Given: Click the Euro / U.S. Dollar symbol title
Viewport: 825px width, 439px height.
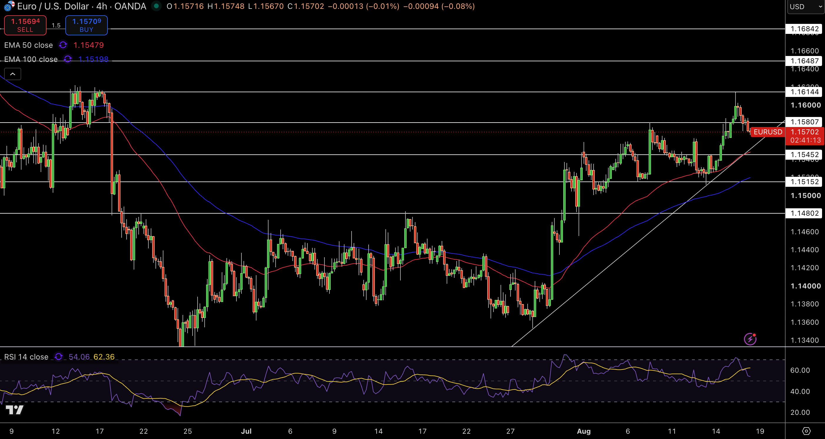Looking at the screenshot, I should pyautogui.click(x=82, y=6).
